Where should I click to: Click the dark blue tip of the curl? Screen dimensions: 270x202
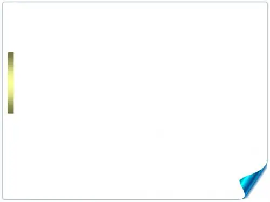pos(266,166)
